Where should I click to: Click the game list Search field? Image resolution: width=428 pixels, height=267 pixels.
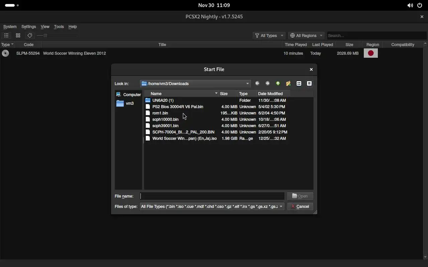pos(377,35)
